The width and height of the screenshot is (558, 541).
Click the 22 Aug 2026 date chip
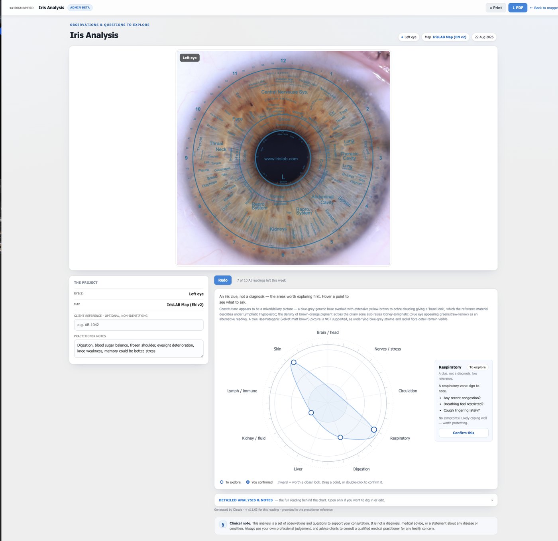[x=484, y=37]
